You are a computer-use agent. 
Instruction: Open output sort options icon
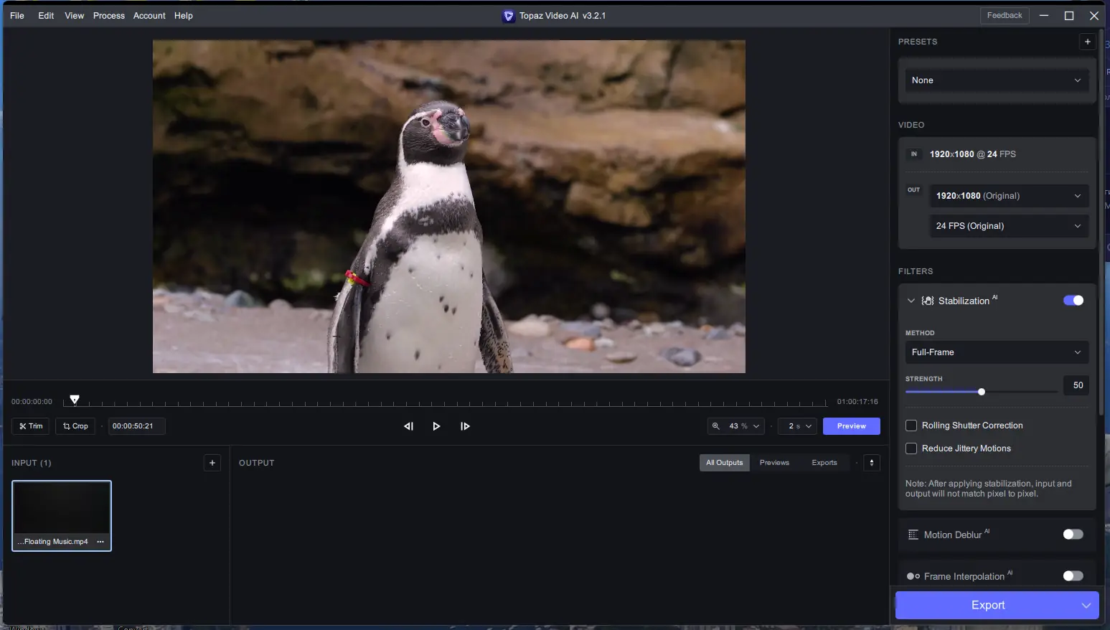(872, 463)
